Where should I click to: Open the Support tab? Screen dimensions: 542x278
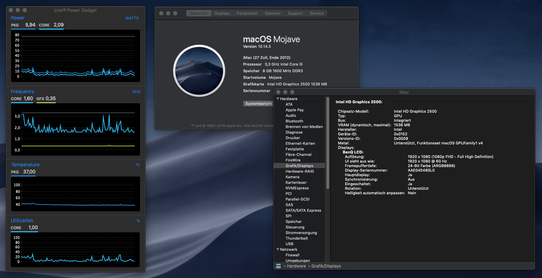295,13
